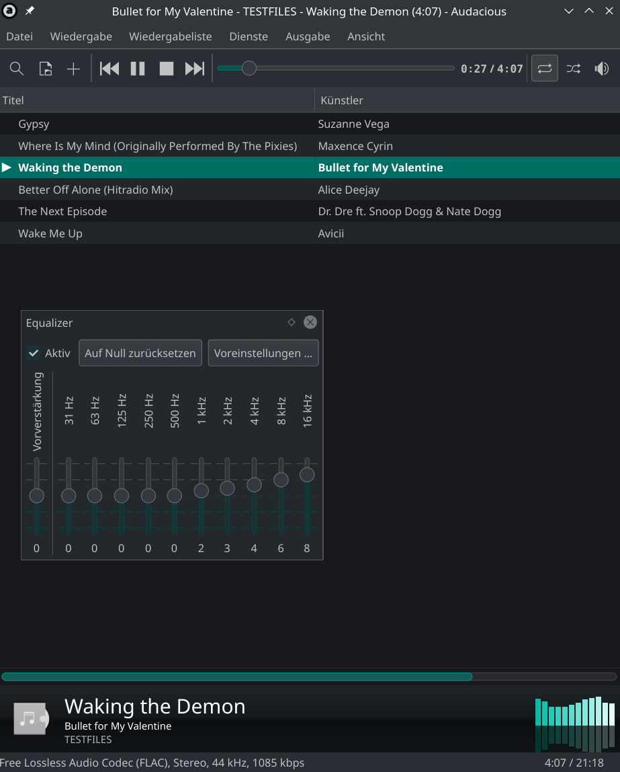Screen dimensions: 620x772
Task: Click Auf Null zurücksetzen button
Action: [x=140, y=353]
